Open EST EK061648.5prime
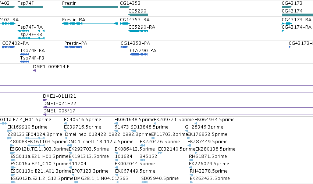 pos(134,120)
